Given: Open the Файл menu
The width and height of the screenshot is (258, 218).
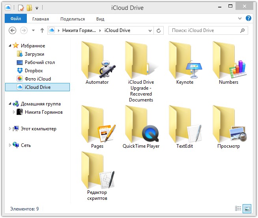Looking at the screenshot, I should tap(16, 19).
